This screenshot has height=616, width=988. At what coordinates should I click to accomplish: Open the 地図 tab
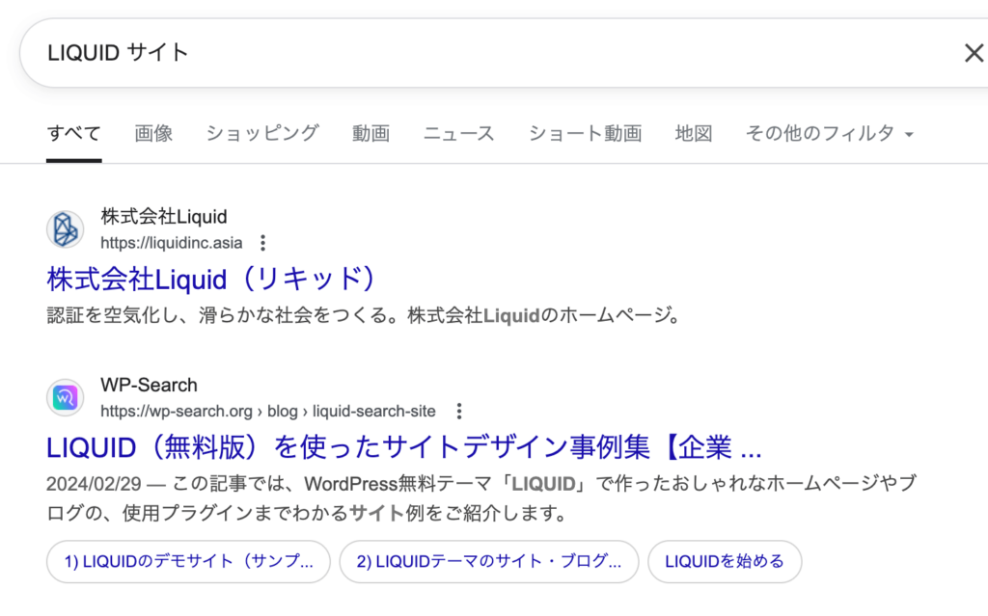coord(693,134)
